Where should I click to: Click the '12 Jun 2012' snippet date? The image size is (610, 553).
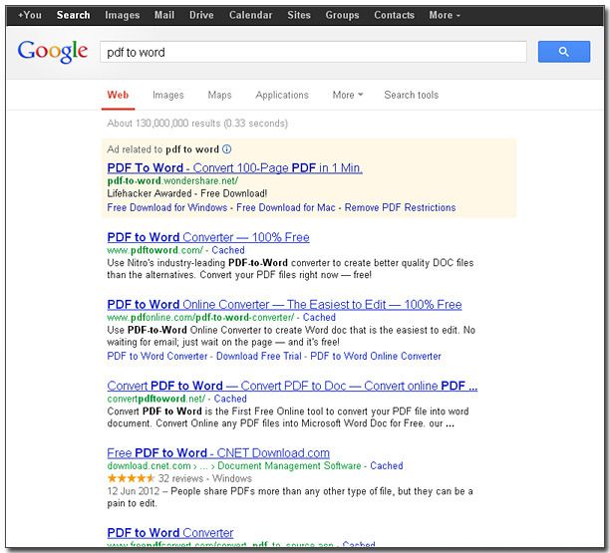(x=133, y=491)
